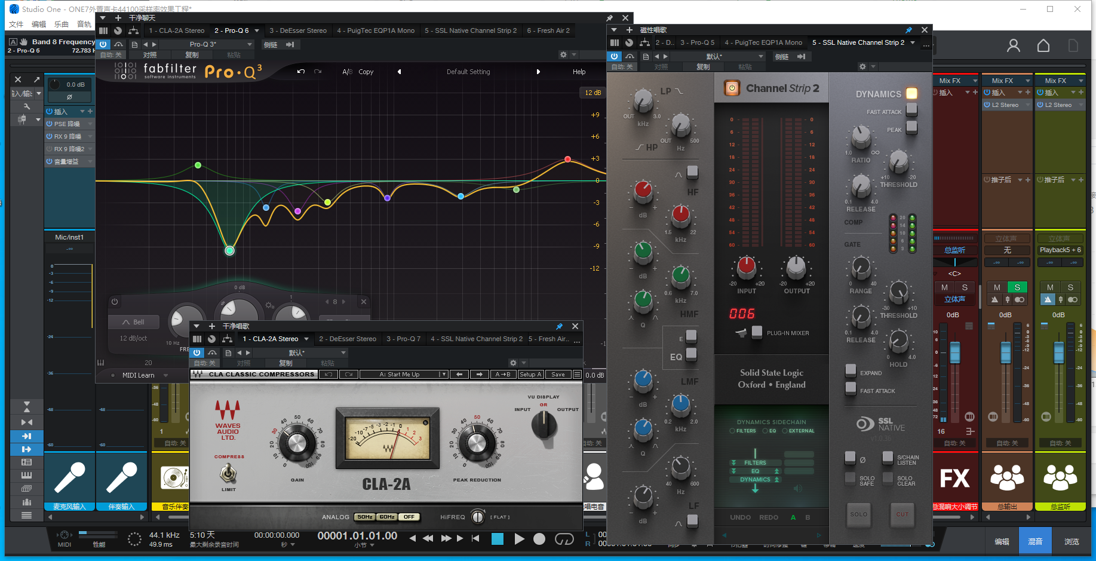Viewport: 1096px width, 561px height.
Task: Select 4 - PuigTec EQP1A Mono tab in 磁性唱歌
Action: 763,42
